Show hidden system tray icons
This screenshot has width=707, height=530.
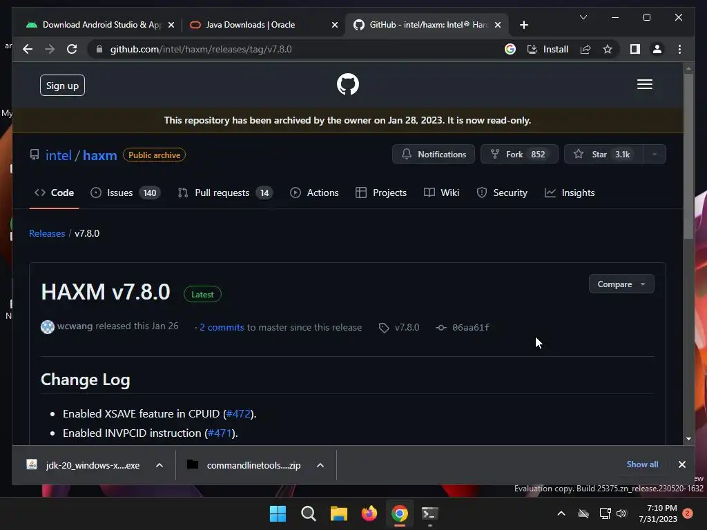point(561,513)
